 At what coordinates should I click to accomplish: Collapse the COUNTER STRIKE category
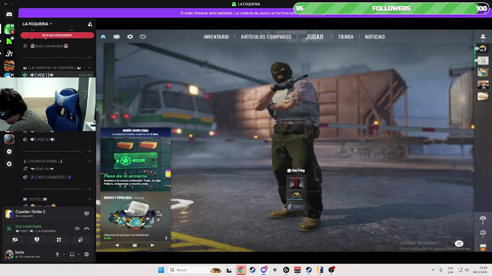pos(46,161)
